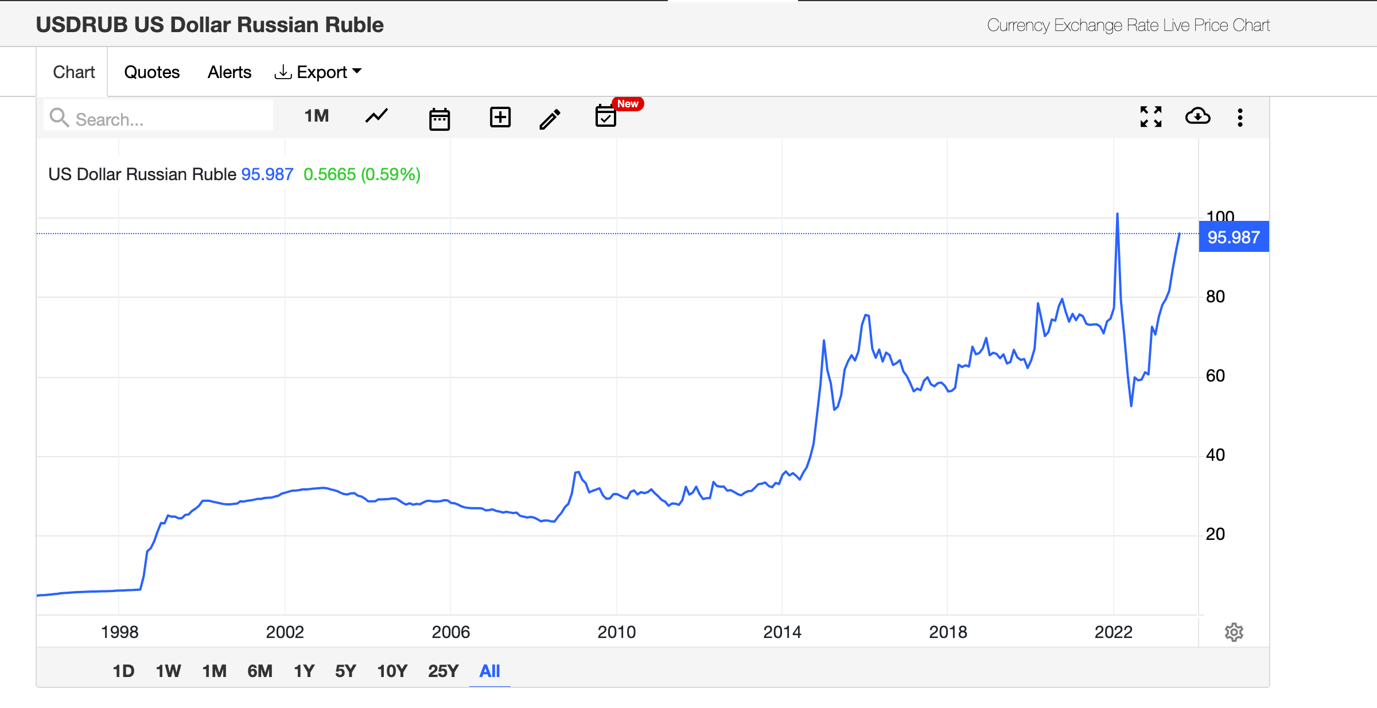Open the chart settings gear
Viewport: 1377px width, 708px height.
(1234, 632)
